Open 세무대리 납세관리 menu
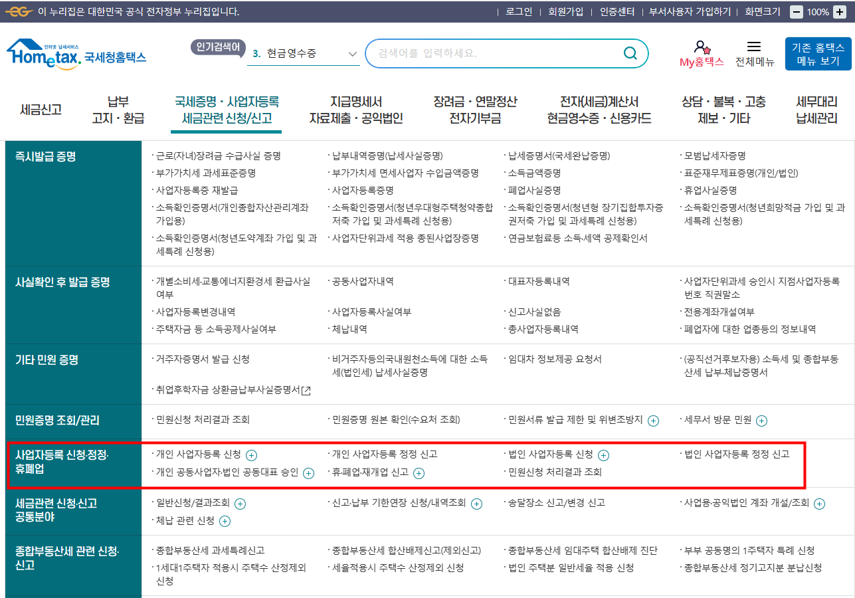The image size is (855, 598). click(x=816, y=110)
